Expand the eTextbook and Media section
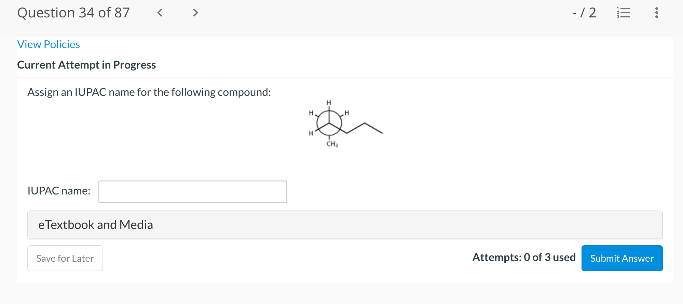 [345, 225]
